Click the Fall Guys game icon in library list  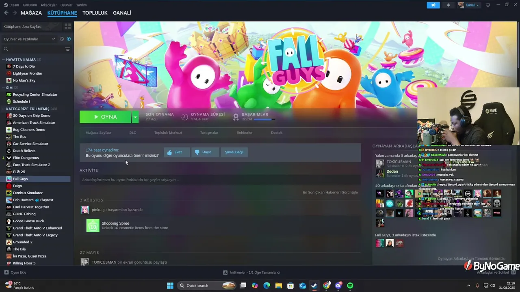(x=9, y=179)
